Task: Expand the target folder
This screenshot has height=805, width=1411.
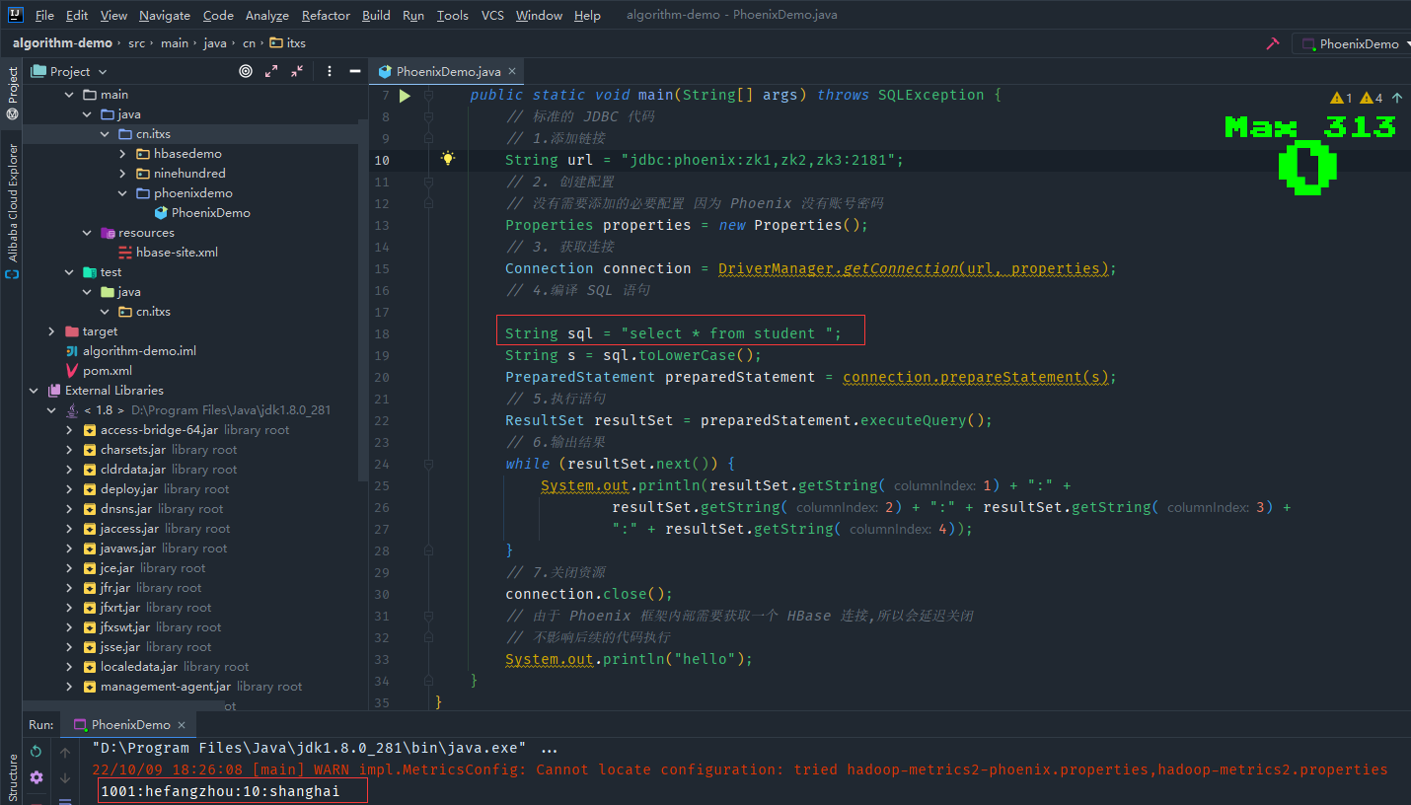Action: click(x=51, y=331)
